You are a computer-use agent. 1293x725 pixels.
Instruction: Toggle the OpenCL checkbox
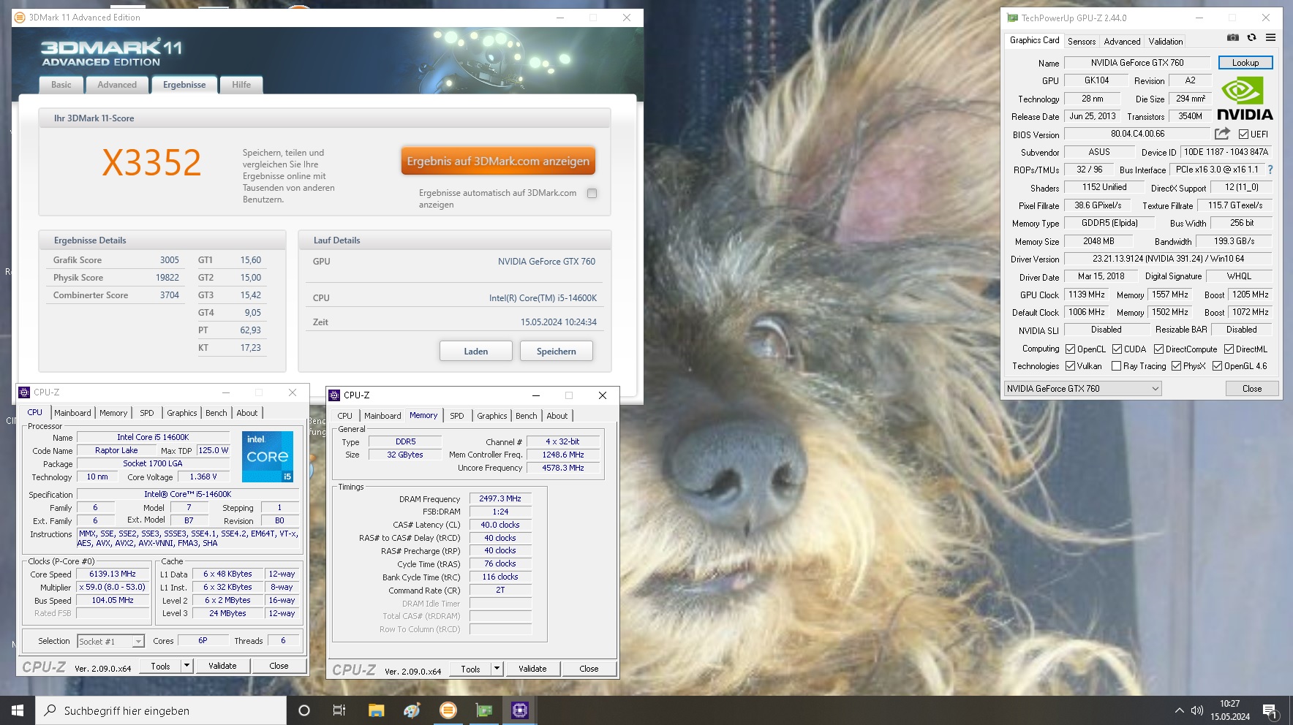point(1071,349)
